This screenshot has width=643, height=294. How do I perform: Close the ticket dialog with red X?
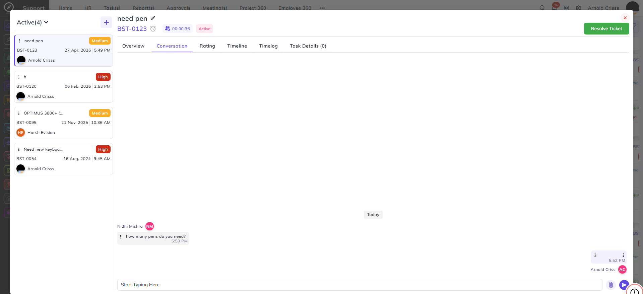625,18
